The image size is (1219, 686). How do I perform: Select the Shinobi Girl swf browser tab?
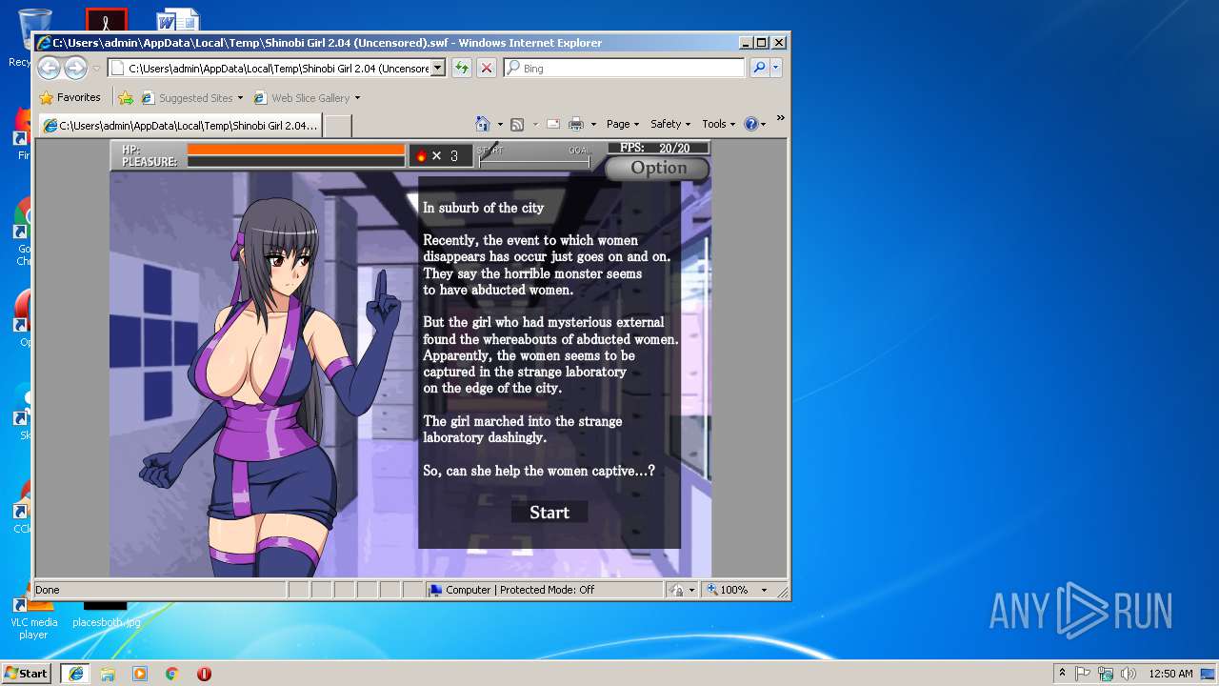(x=180, y=125)
